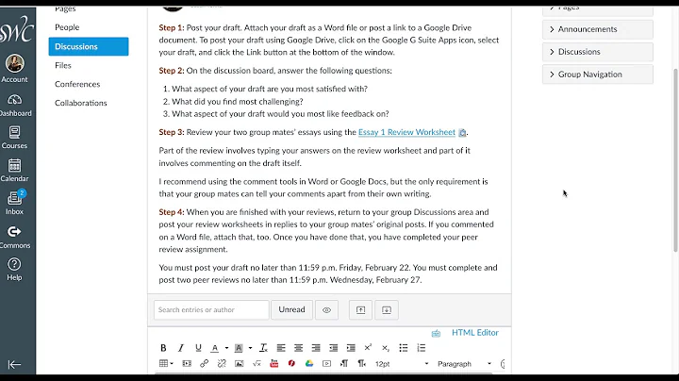The image size is (679, 381).
Task: Click the page vertical scrollbar
Action: 675,160
